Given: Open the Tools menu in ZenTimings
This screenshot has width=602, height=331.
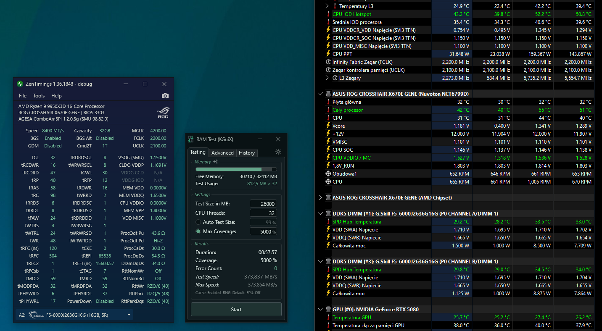Looking at the screenshot, I should tap(39, 96).
